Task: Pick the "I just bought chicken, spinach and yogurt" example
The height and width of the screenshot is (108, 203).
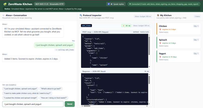Action: pyautogui.click(x=20, y=89)
